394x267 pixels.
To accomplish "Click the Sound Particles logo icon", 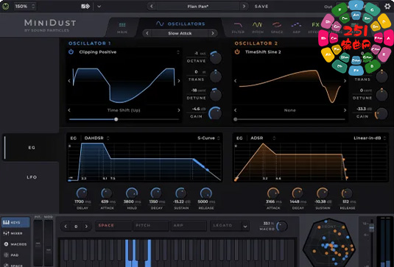I will [5, 7].
